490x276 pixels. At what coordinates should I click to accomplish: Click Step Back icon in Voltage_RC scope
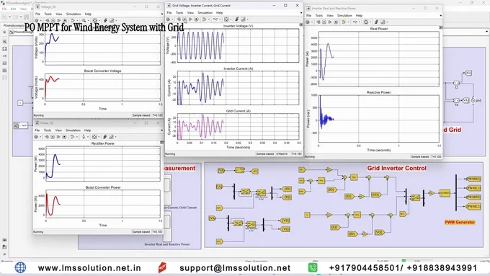point(47,20)
